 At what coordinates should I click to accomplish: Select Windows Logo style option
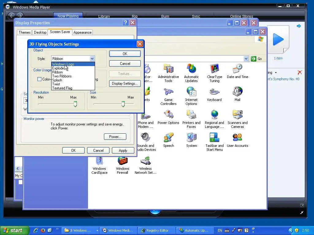[x=73, y=64]
